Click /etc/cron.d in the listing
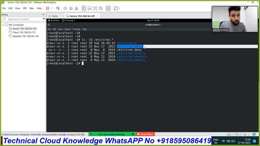Viewport: 260px width, 146px height. tap(127, 43)
